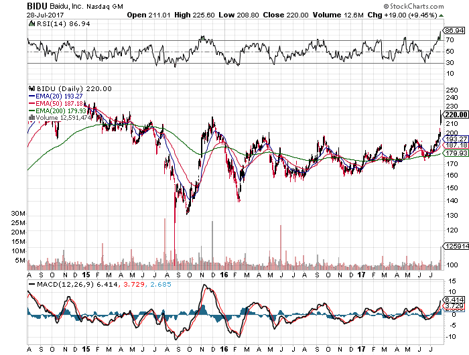Click the 17 year label on price chart axis
Image resolution: width=469 pixels, height=355 pixels.
click(361, 275)
